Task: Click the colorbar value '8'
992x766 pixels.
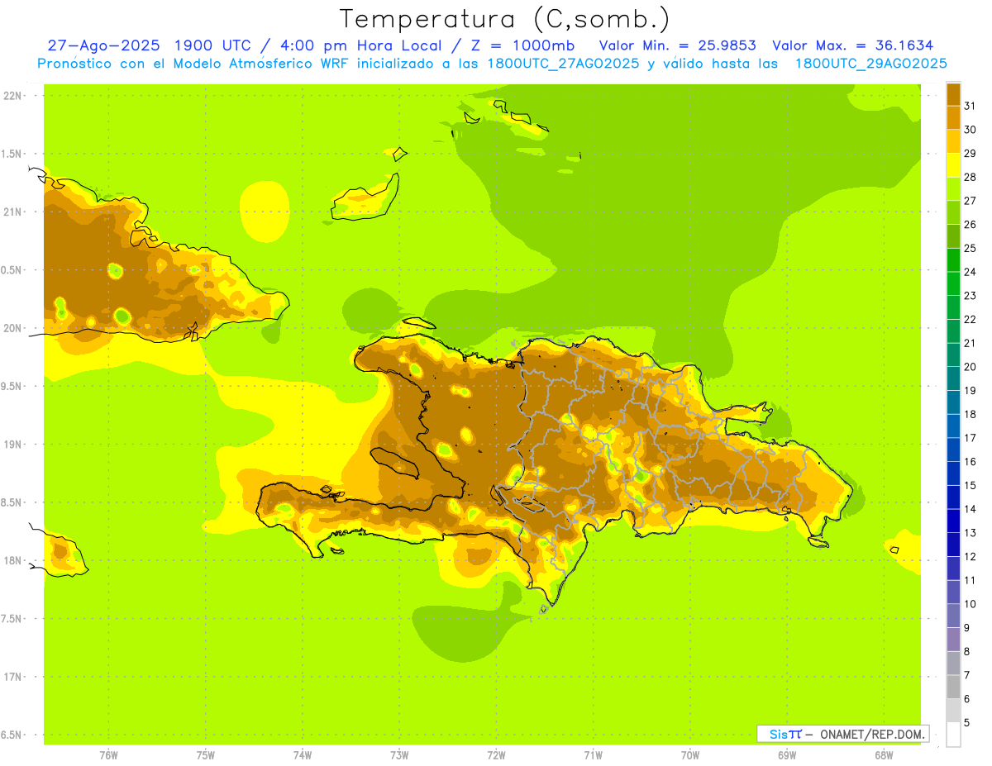Action: point(967,652)
